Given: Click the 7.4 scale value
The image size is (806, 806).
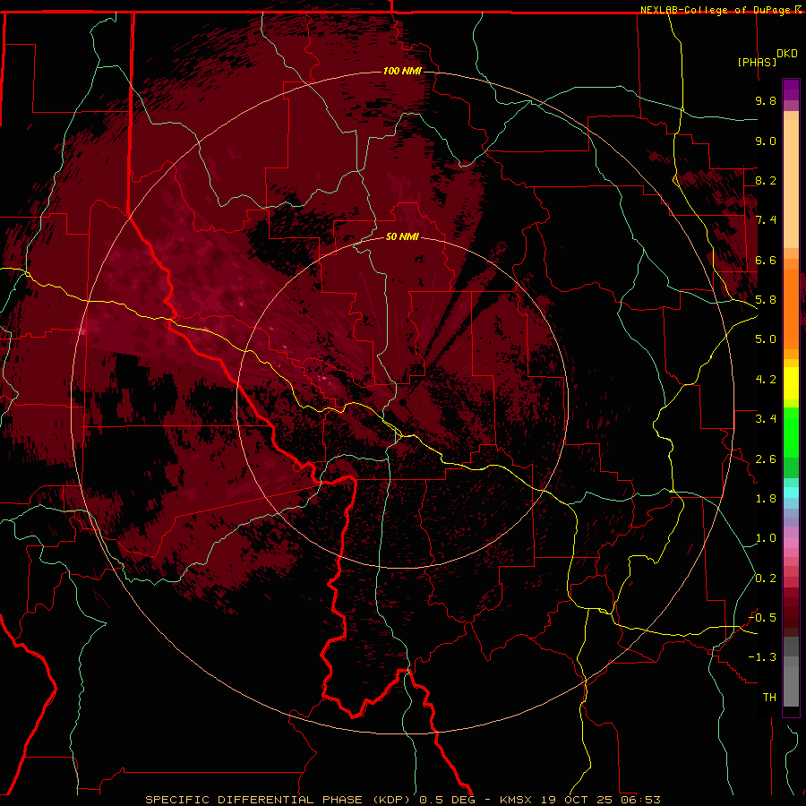Looking at the screenshot, I should pyautogui.click(x=766, y=220).
